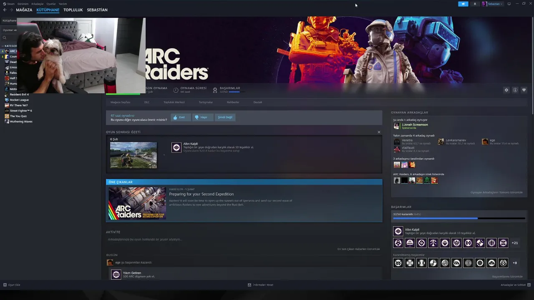This screenshot has width=534, height=300.
Task: Open the Görünüm menu
Action: pyautogui.click(x=23, y=4)
